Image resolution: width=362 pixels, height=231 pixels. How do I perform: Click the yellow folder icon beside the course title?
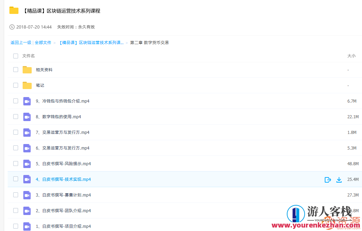click(14, 10)
